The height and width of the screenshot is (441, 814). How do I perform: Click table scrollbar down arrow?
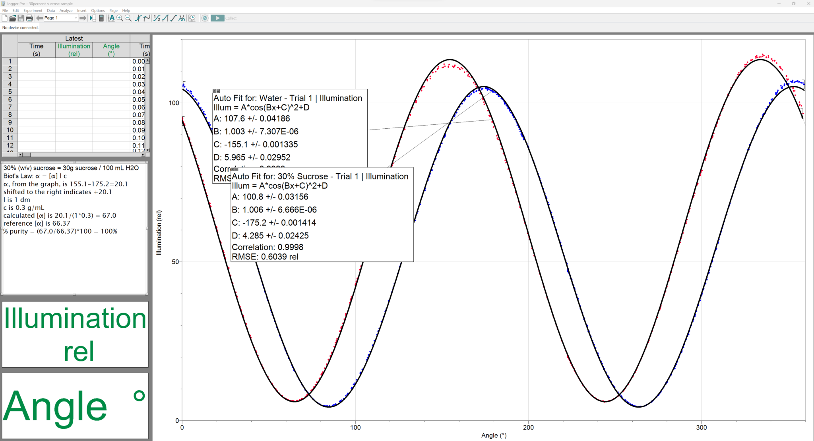pyautogui.click(x=148, y=150)
